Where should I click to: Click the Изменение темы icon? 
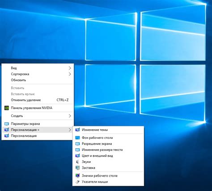coord(77,130)
